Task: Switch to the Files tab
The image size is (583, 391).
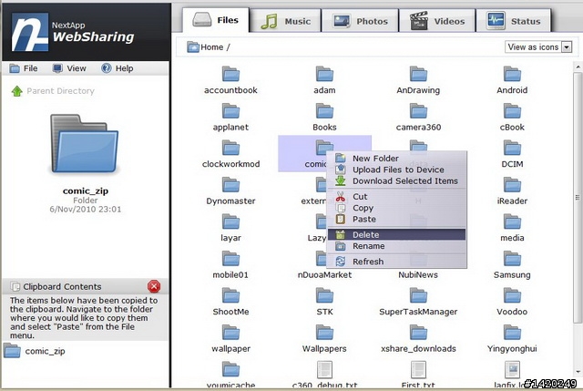Action: click(x=216, y=20)
